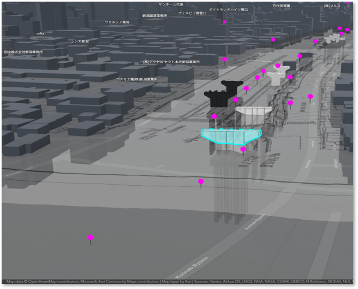Screen dimensions: 358x289
Task: Select the magenta pin next to black pier top
Action: pos(246,89)
